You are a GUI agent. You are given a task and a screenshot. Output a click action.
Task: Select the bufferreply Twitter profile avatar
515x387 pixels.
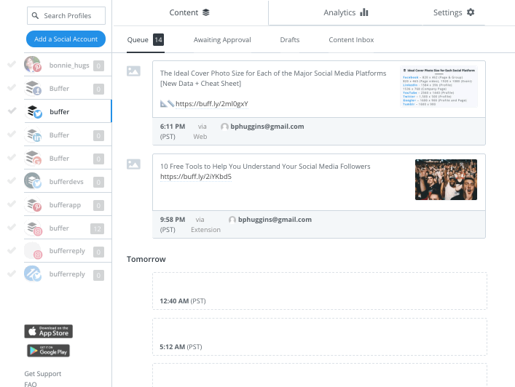[33, 274]
